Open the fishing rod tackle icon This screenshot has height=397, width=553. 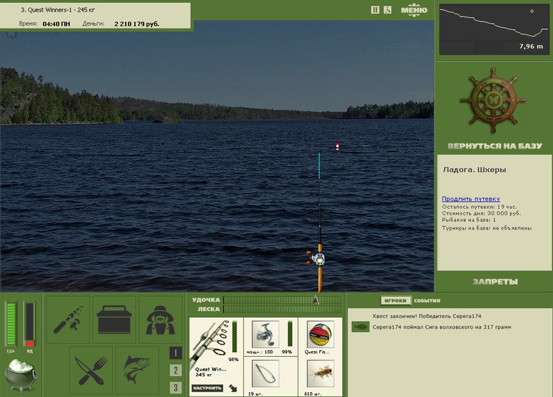click(68, 320)
